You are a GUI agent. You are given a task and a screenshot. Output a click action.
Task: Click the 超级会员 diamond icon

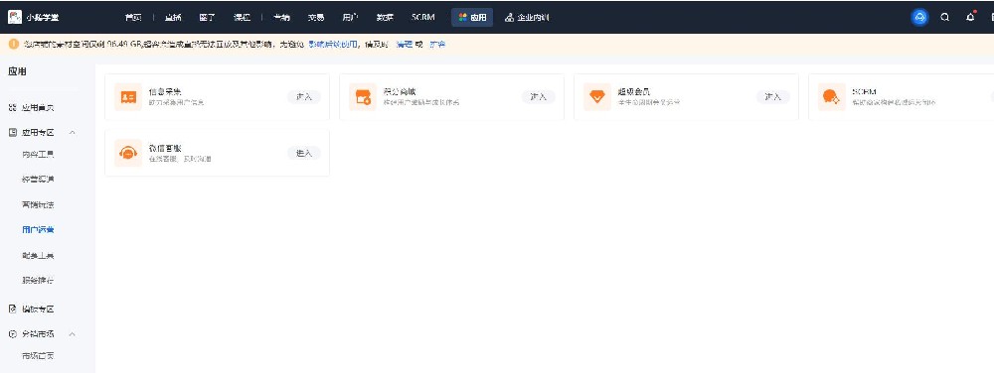pos(597,97)
